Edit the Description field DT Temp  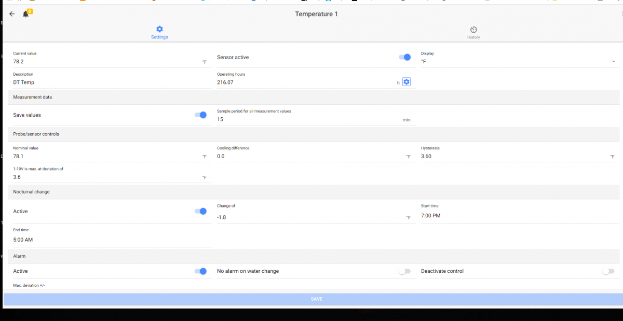click(x=112, y=82)
